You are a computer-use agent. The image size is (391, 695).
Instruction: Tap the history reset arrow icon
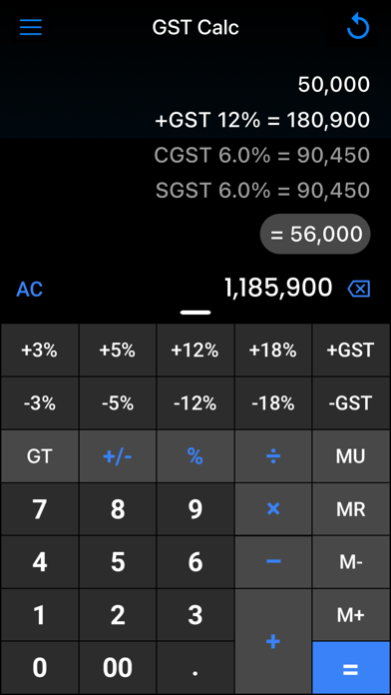pyautogui.click(x=358, y=27)
